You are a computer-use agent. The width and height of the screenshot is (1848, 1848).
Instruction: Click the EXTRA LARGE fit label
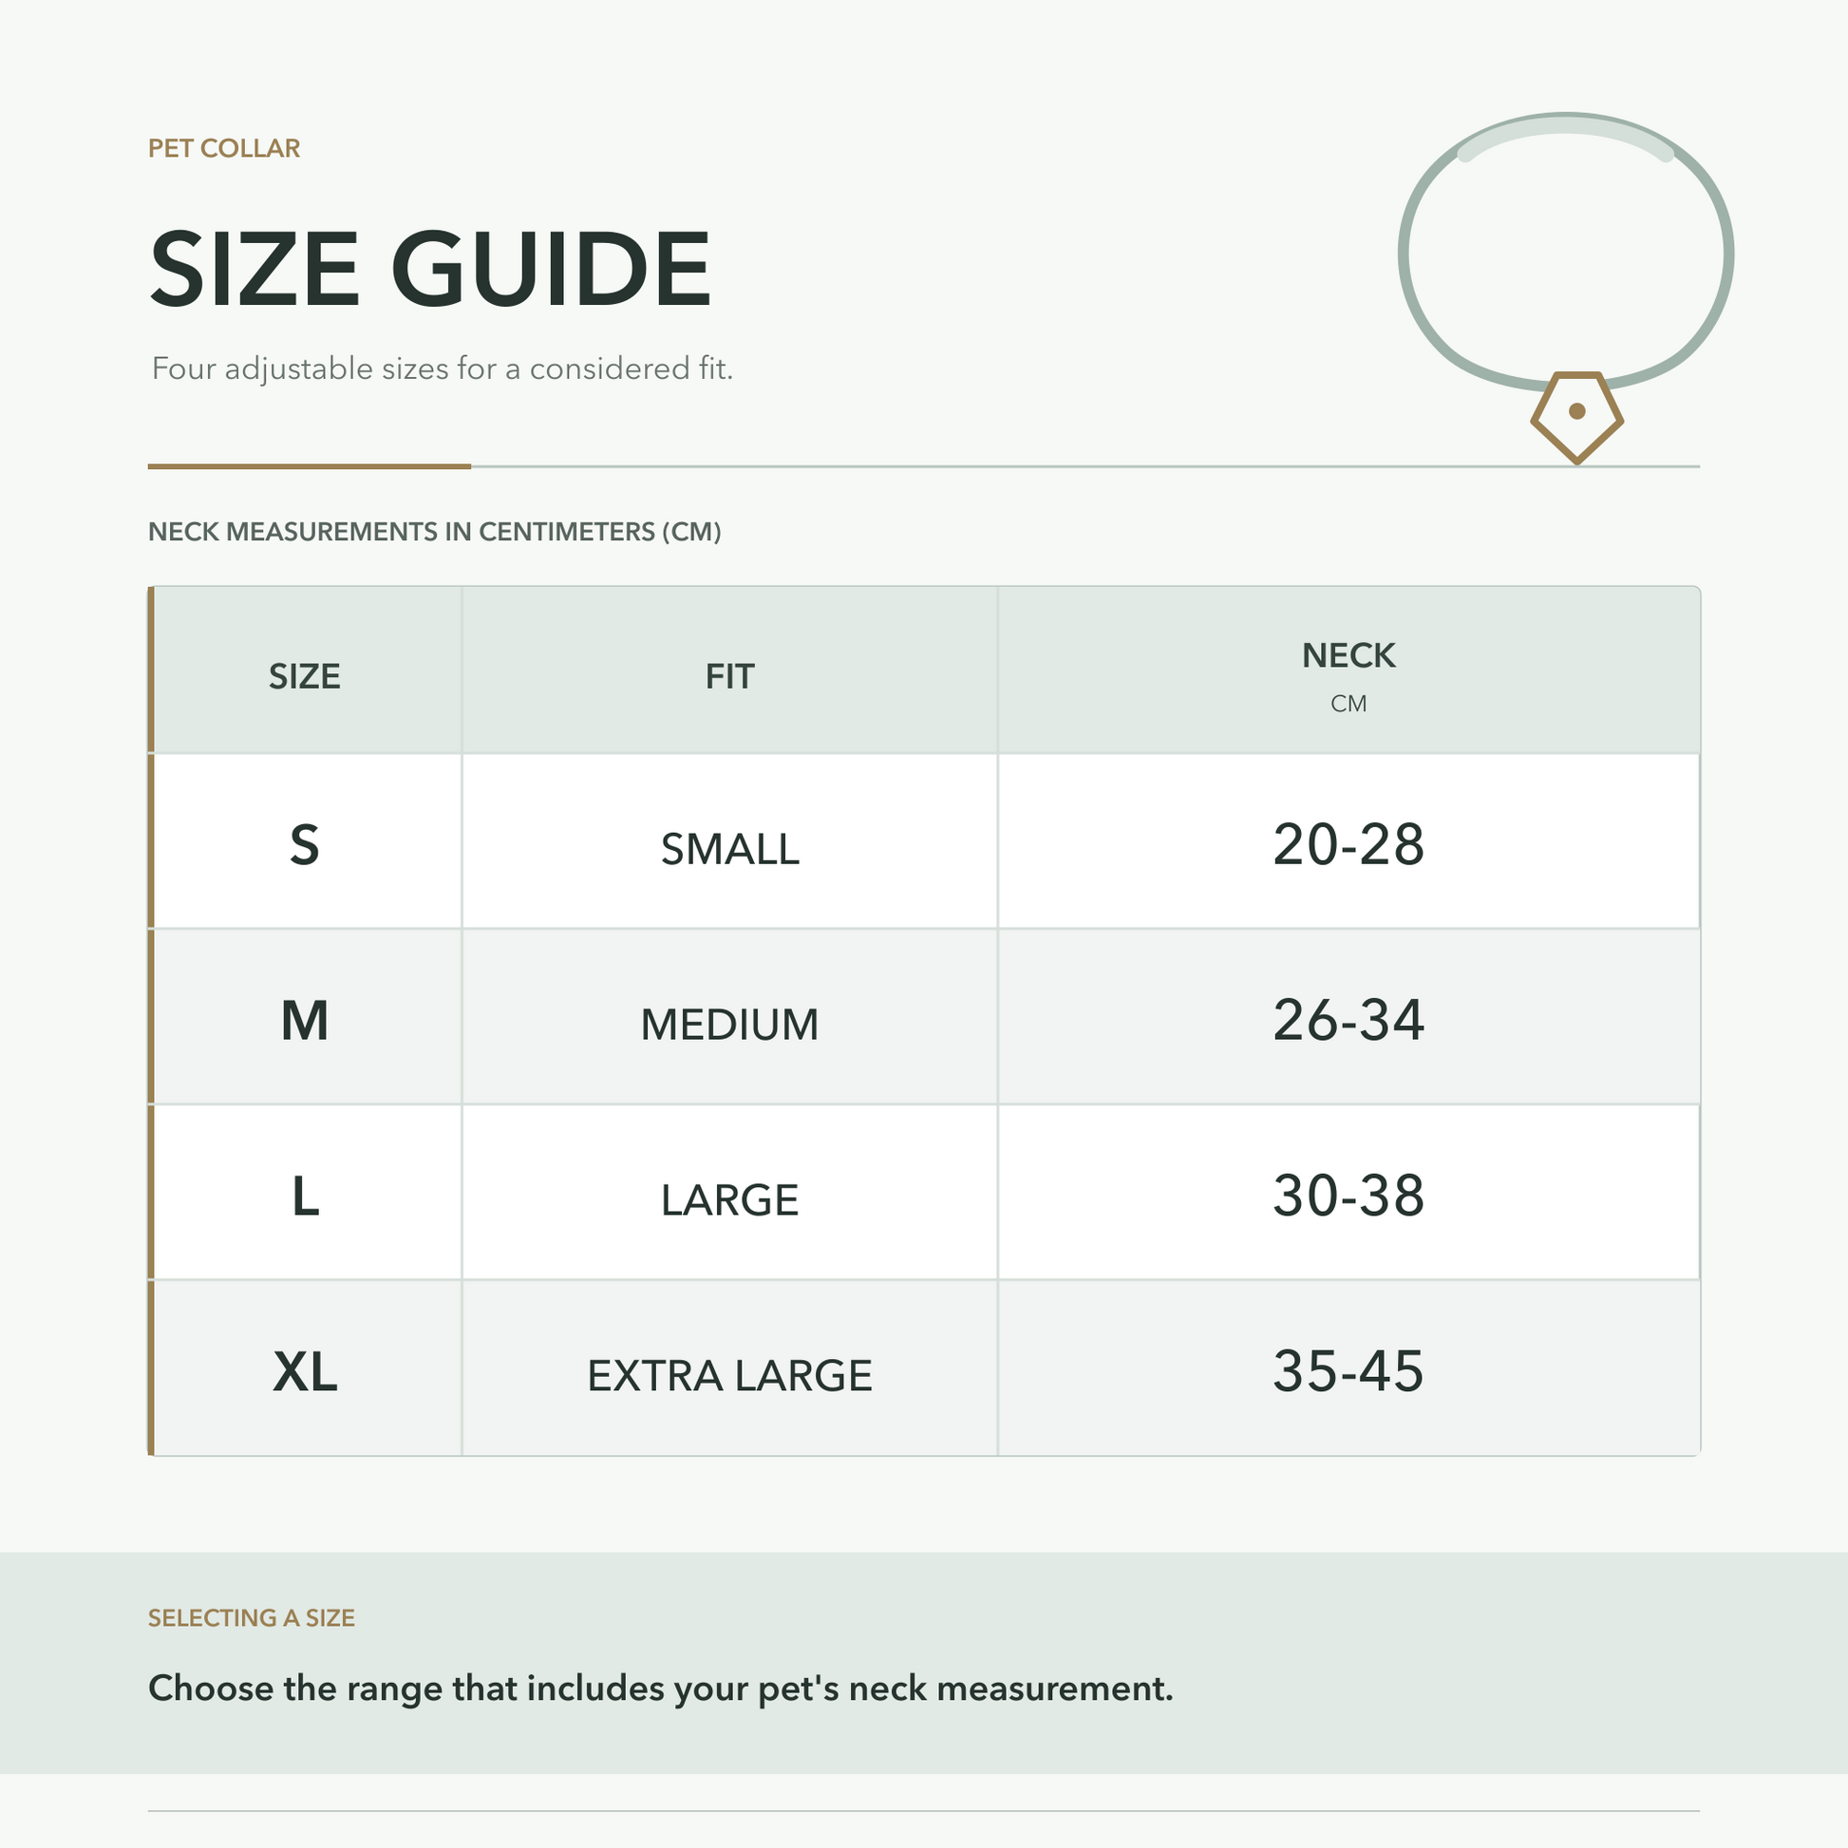click(730, 1375)
